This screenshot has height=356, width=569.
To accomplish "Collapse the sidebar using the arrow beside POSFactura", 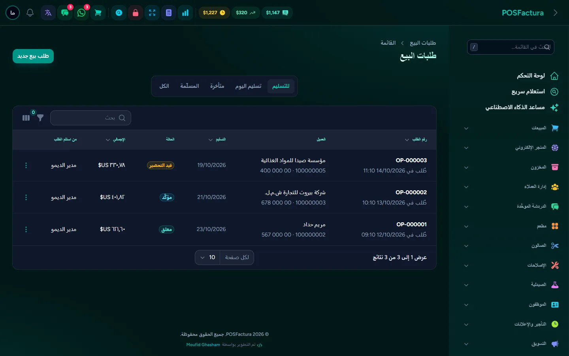I will [x=556, y=13].
